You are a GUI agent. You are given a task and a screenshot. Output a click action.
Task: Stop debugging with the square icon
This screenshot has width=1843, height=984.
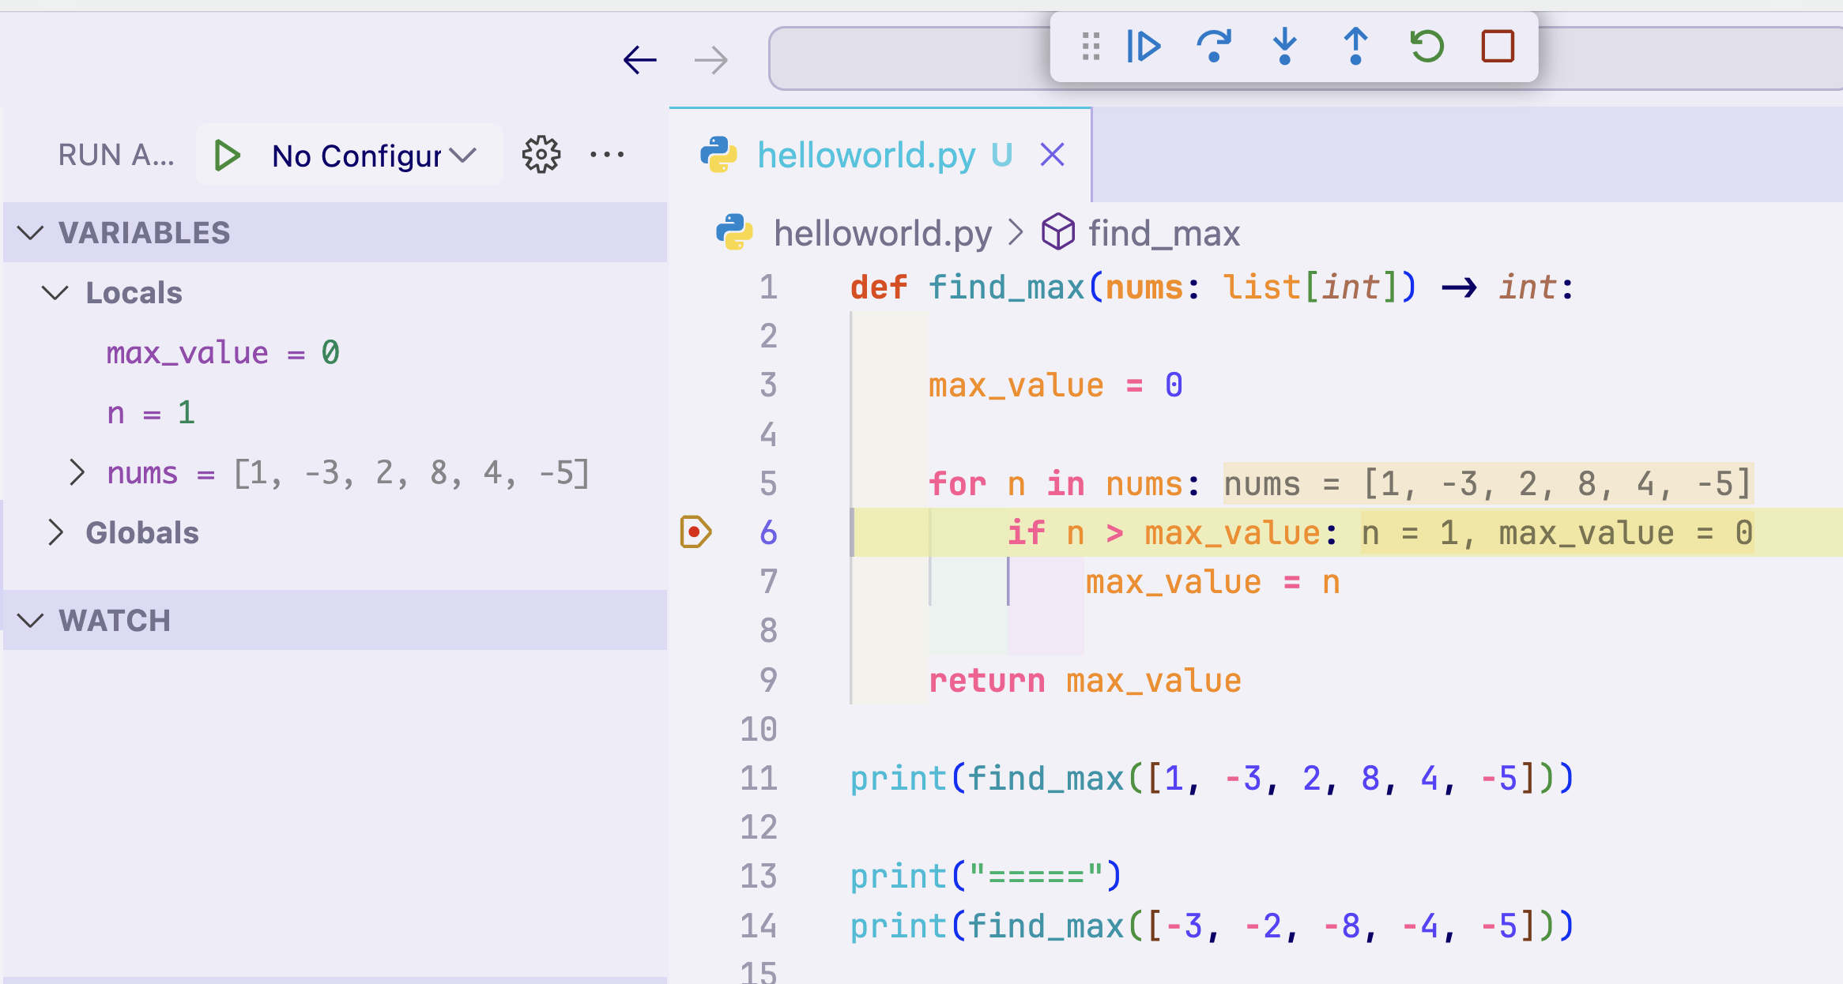(1497, 47)
